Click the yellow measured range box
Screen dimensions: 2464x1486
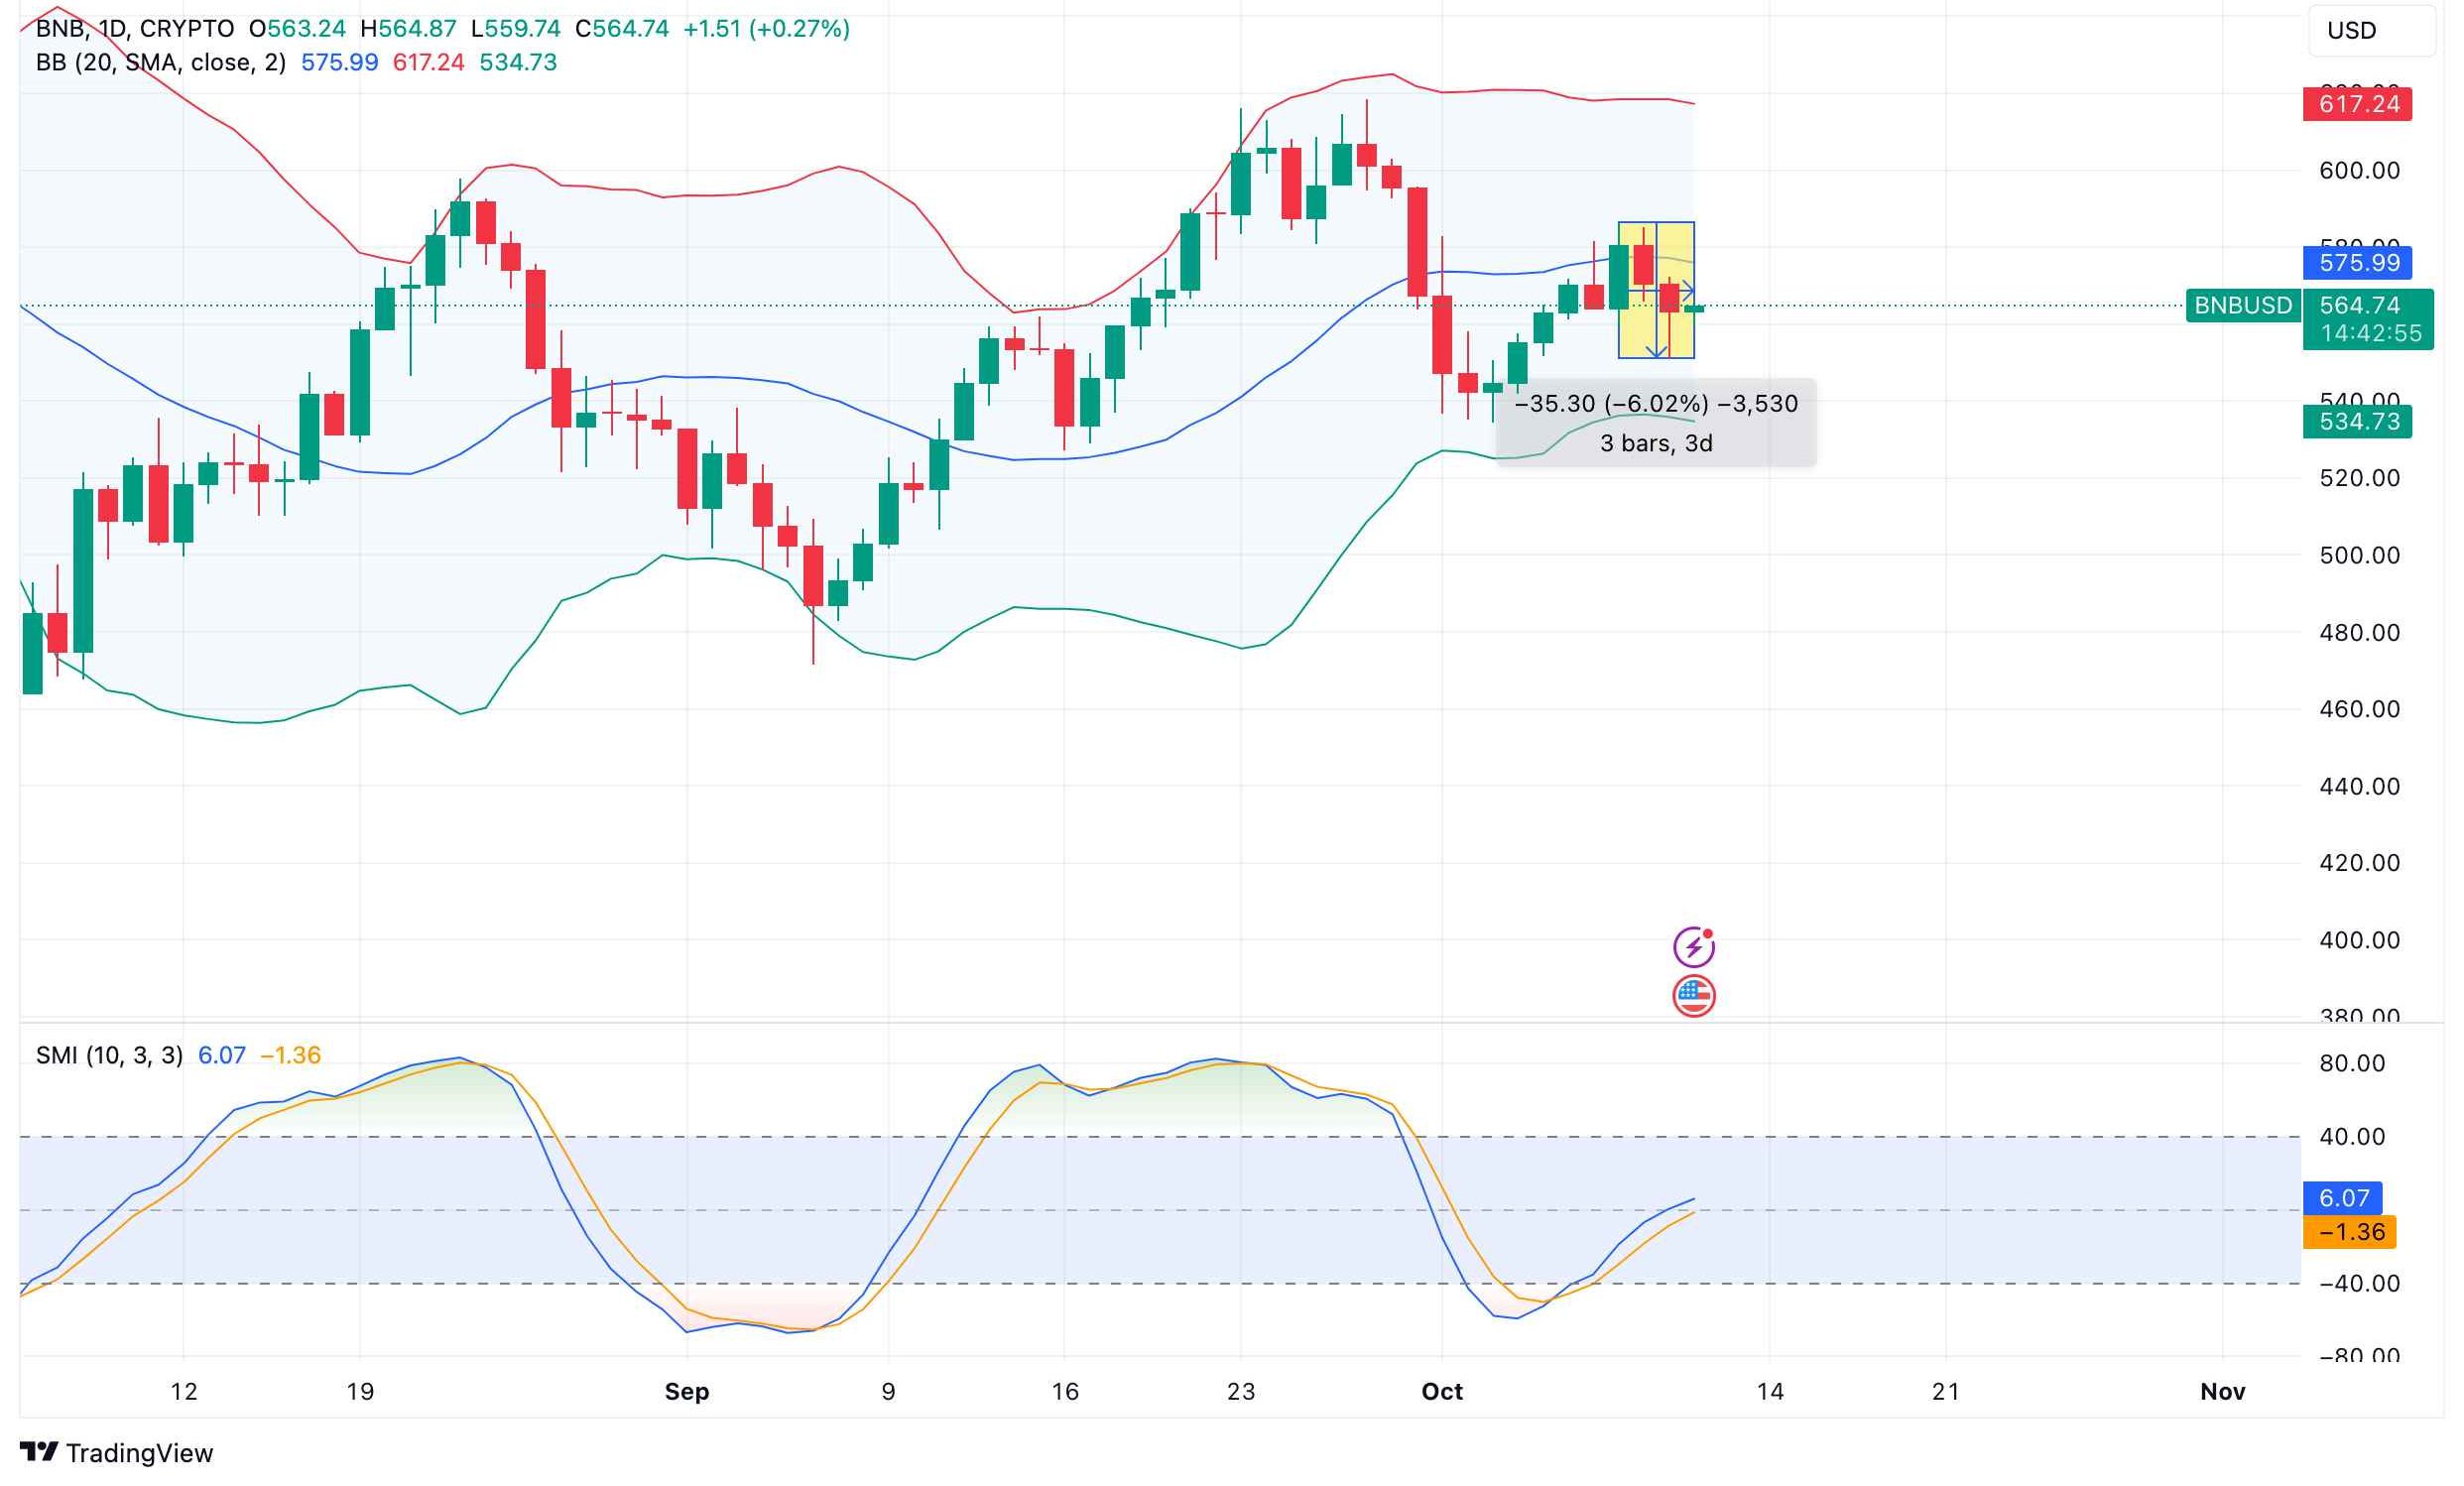click(1656, 290)
